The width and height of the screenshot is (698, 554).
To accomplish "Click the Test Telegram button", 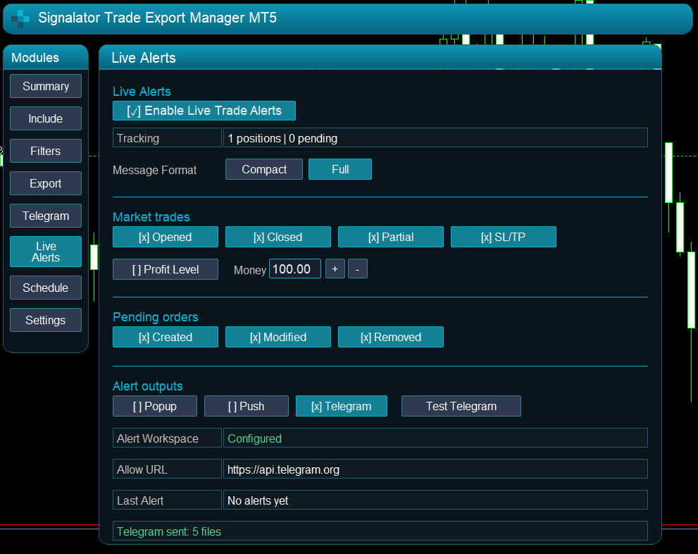I will [x=461, y=406].
